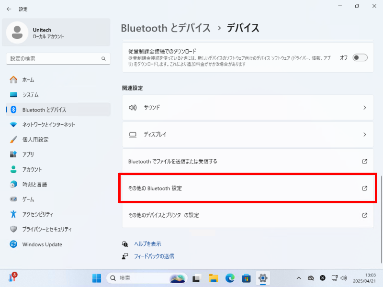
Task: Click the chevron on the サウンド row
Action: 364,108
